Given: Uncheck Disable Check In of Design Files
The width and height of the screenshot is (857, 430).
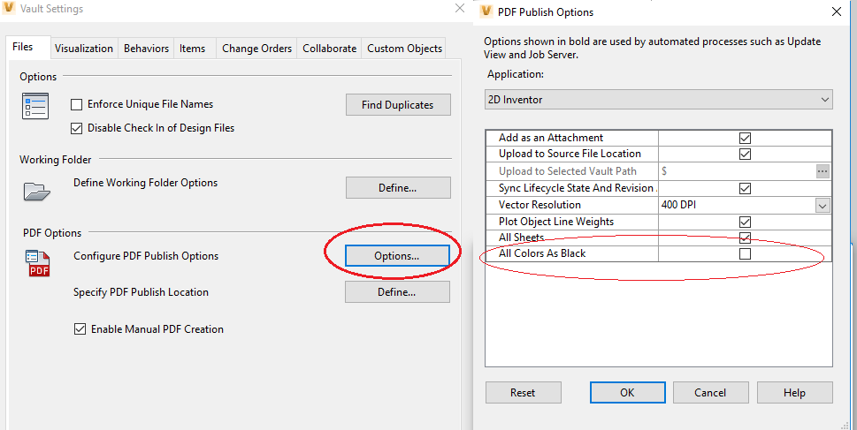Looking at the screenshot, I should [77, 128].
